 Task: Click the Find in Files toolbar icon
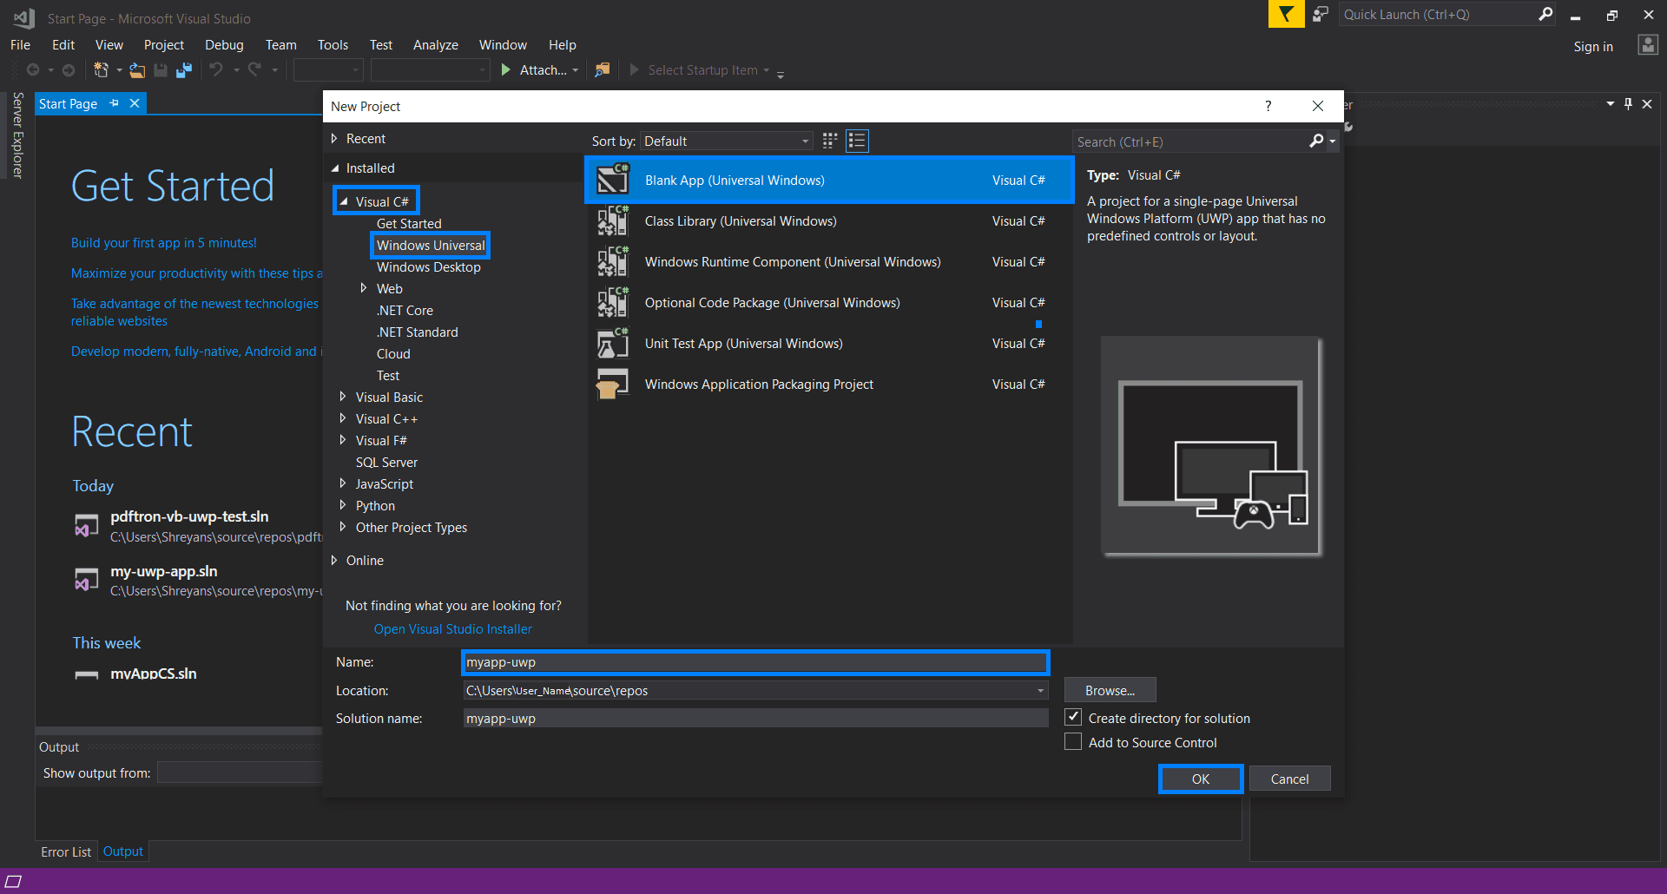[602, 70]
